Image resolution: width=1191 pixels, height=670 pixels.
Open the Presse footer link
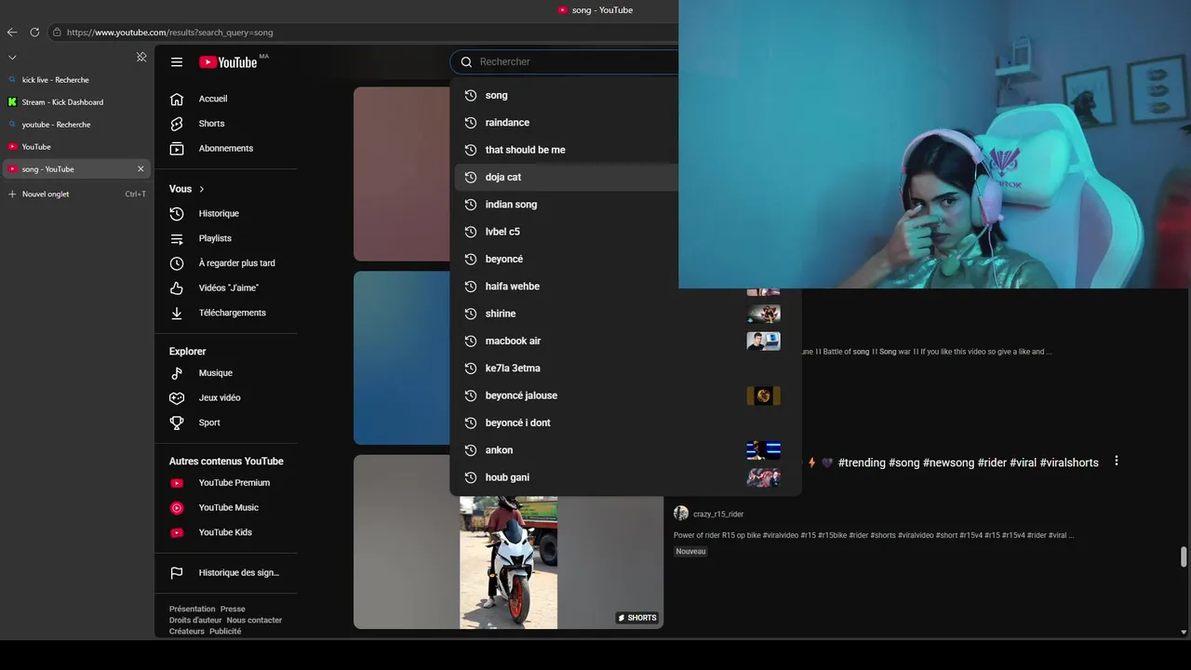pyautogui.click(x=233, y=610)
